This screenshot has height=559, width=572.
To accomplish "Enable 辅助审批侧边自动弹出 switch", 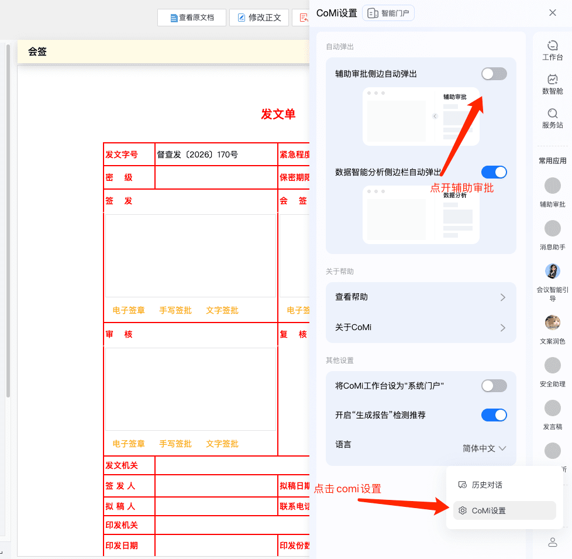I will (x=494, y=74).
